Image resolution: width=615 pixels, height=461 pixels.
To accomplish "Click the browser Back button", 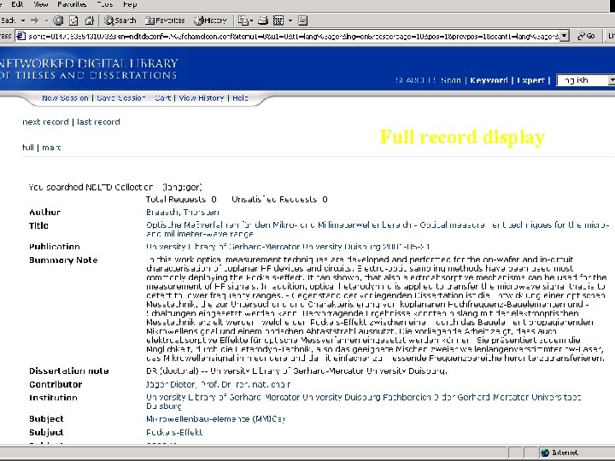I will 8,20.
